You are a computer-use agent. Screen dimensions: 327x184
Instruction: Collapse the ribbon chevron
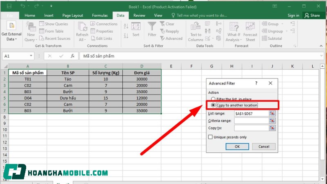coord(321,46)
